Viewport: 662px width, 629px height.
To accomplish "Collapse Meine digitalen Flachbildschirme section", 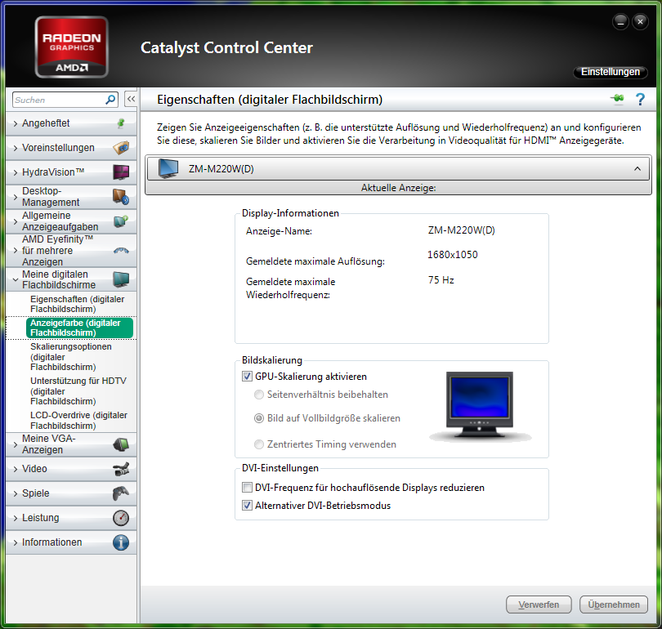I will (x=16, y=279).
